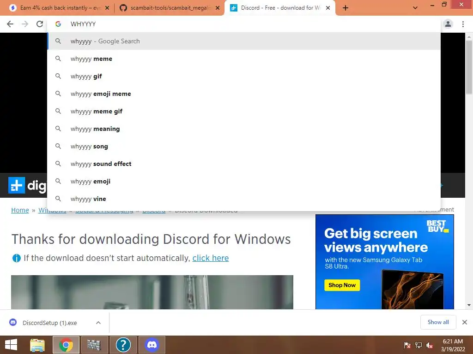Open a new tab with plus button
Screen dimensions: 473x354
(346, 8)
